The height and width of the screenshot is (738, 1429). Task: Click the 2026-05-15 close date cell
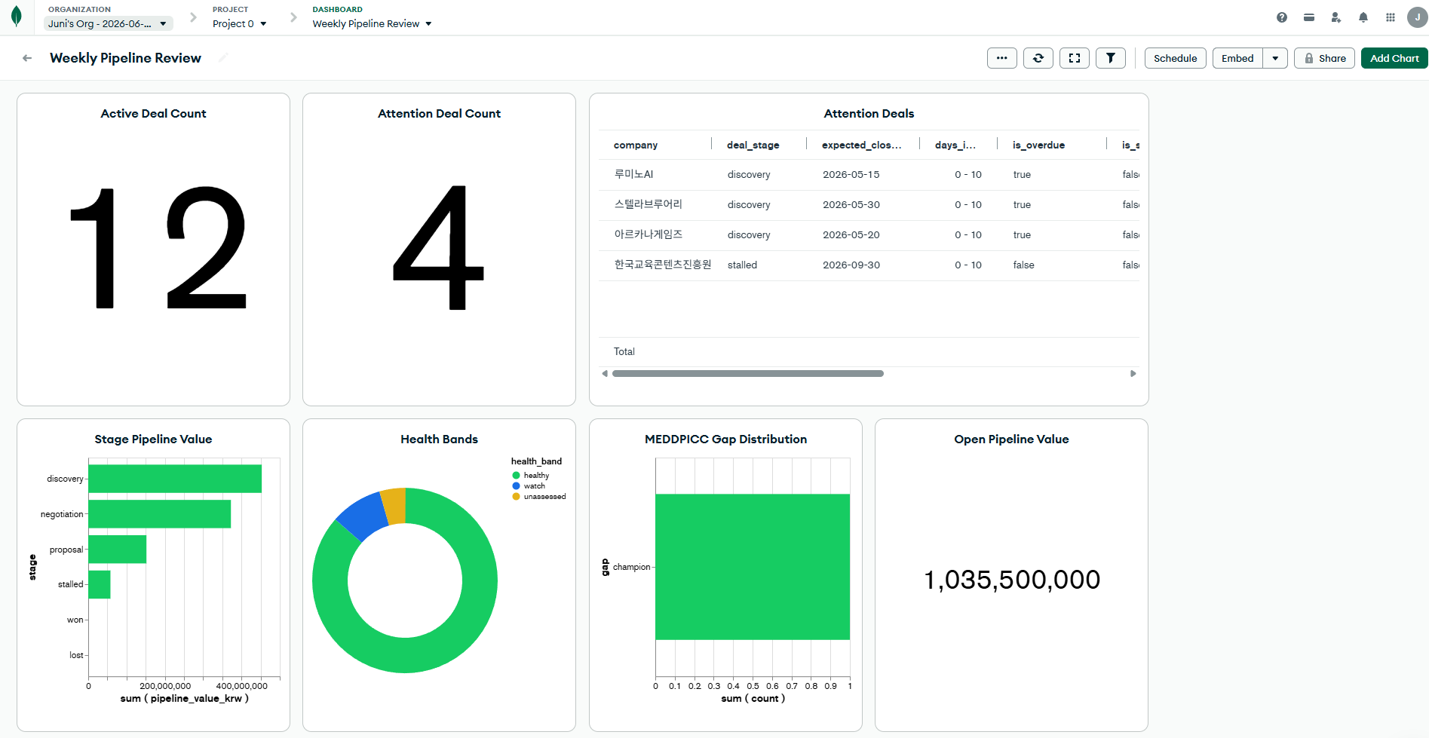(x=851, y=174)
